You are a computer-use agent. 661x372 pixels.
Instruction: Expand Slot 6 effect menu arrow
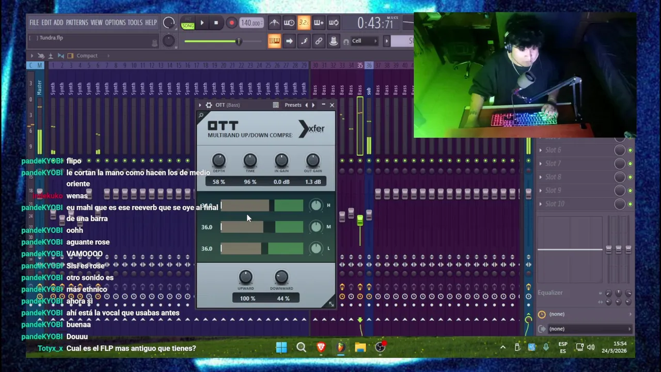(541, 150)
